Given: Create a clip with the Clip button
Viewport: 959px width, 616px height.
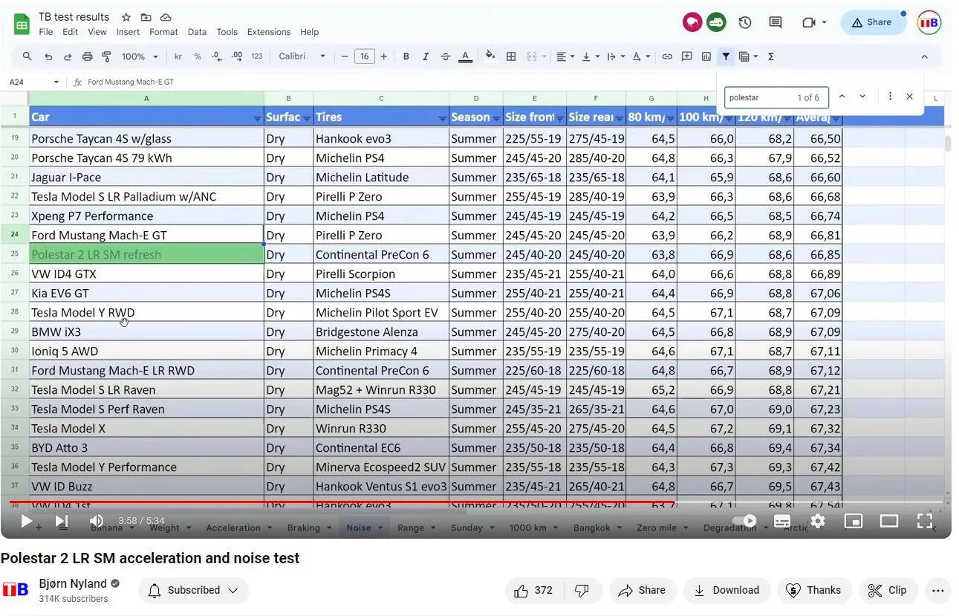Looking at the screenshot, I should [x=888, y=590].
